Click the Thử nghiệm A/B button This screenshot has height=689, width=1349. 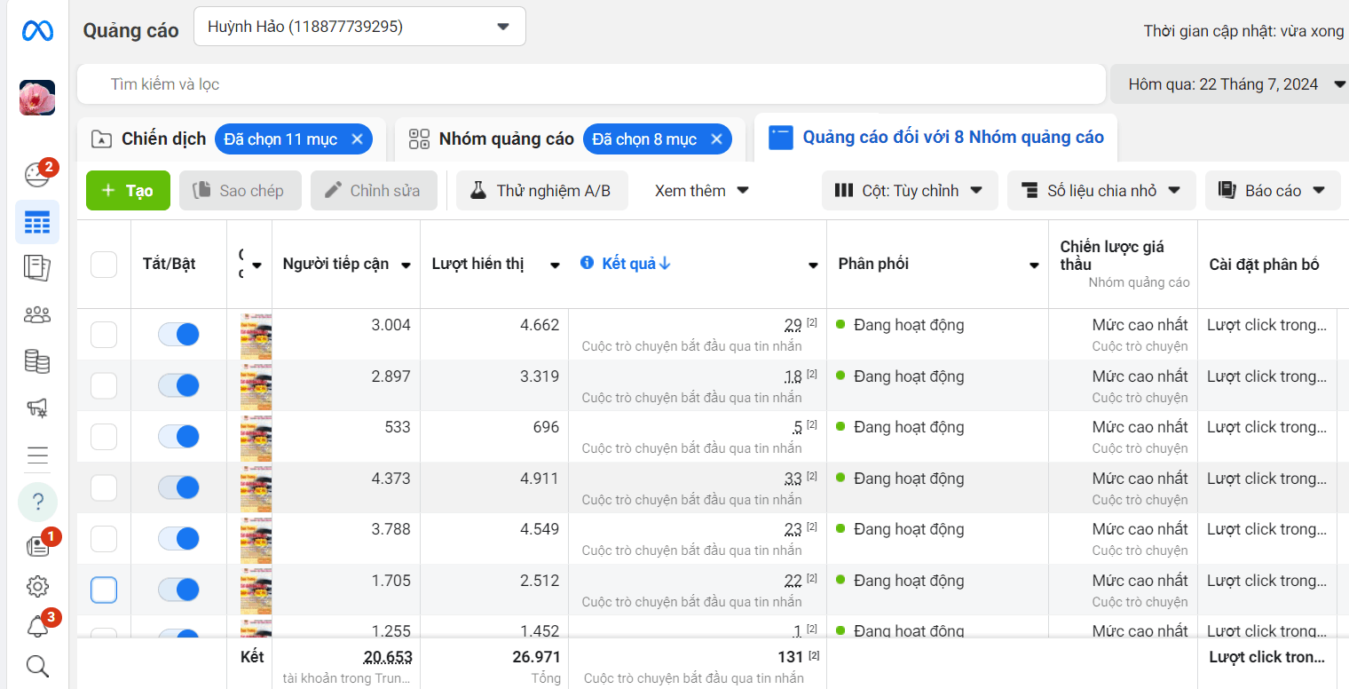(x=541, y=190)
